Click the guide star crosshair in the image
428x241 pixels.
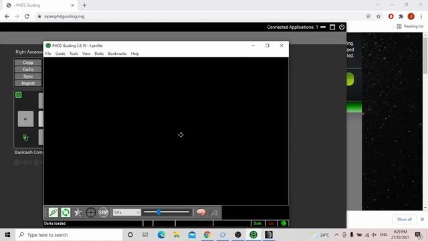click(181, 135)
